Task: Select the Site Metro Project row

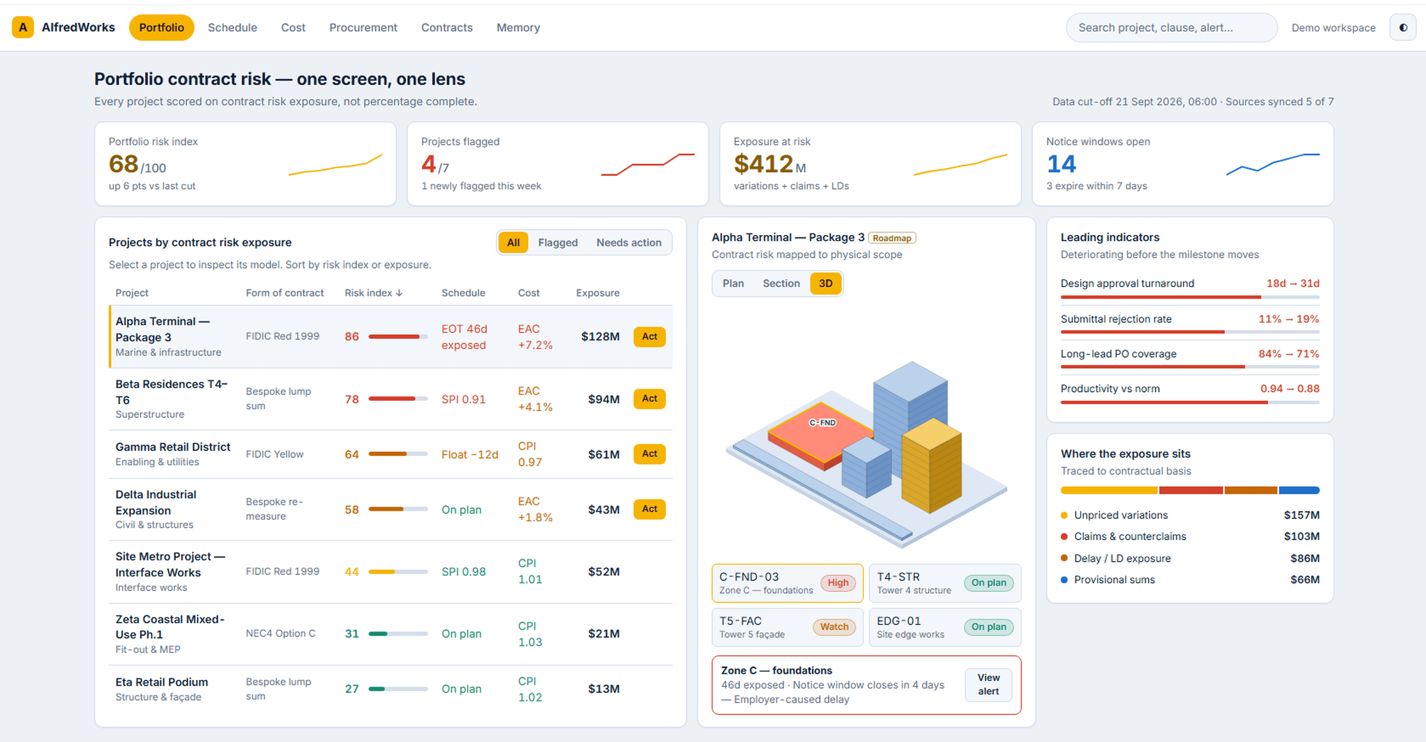Action: (x=390, y=572)
